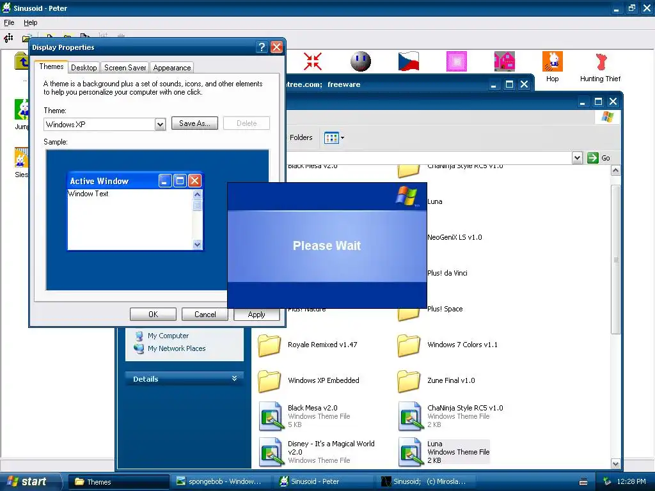
Task: Toggle the Folders button in Explorer toolbar
Action: point(301,137)
